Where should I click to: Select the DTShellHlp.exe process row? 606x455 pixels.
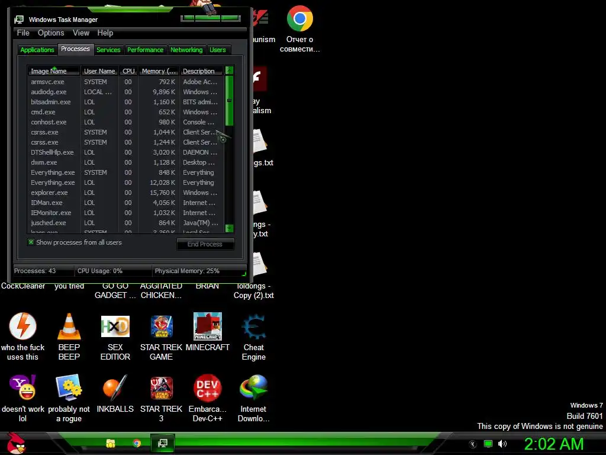[x=125, y=152]
